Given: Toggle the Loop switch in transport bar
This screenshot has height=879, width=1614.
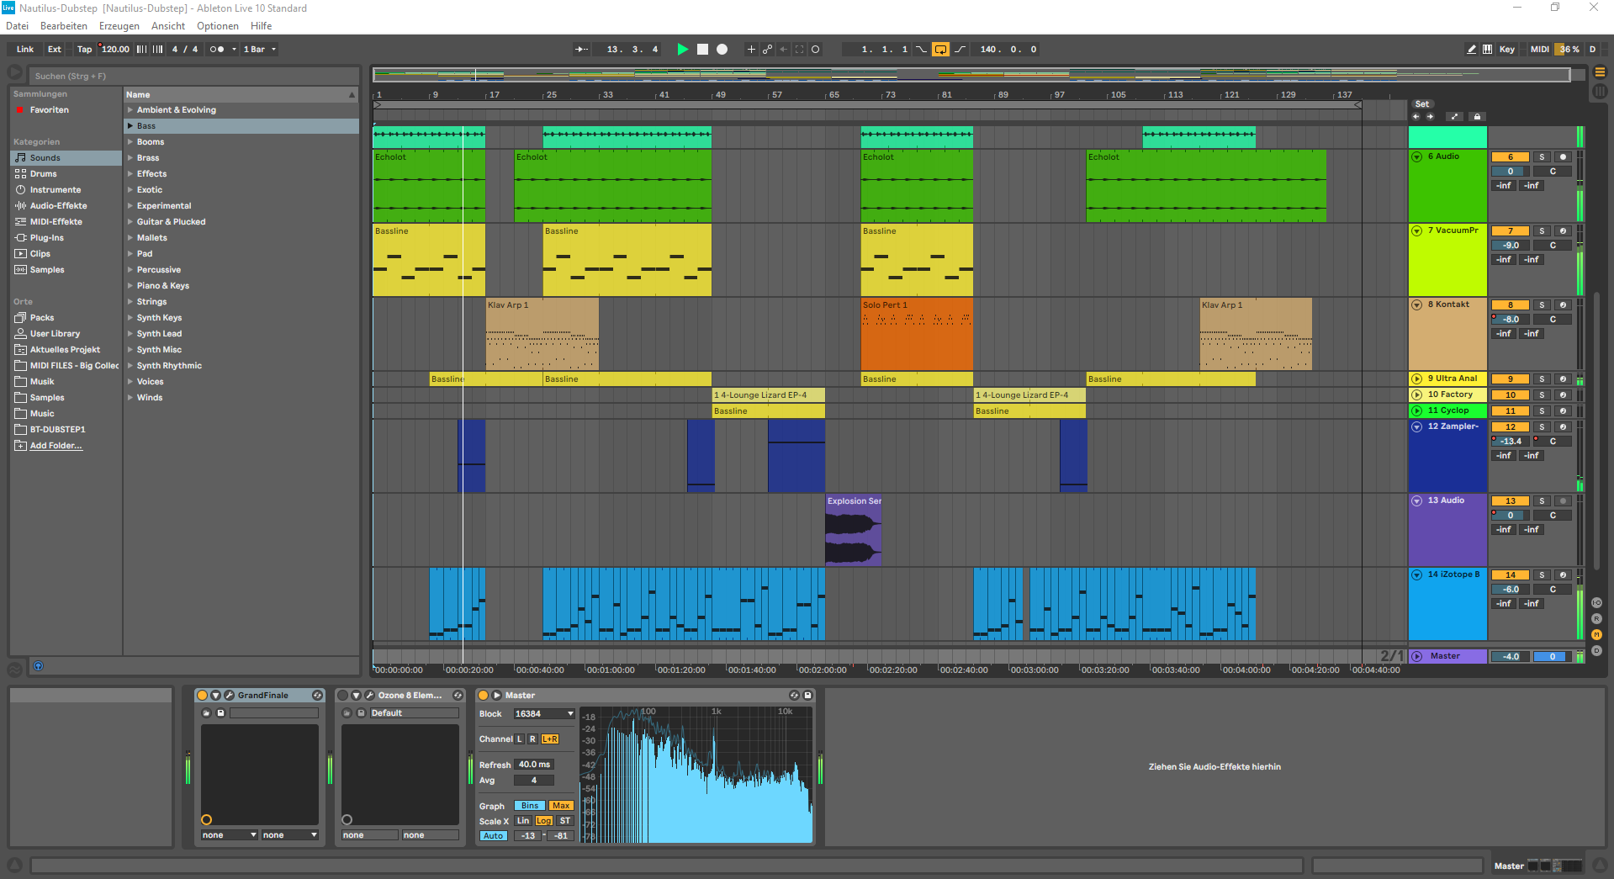Looking at the screenshot, I should coord(940,50).
